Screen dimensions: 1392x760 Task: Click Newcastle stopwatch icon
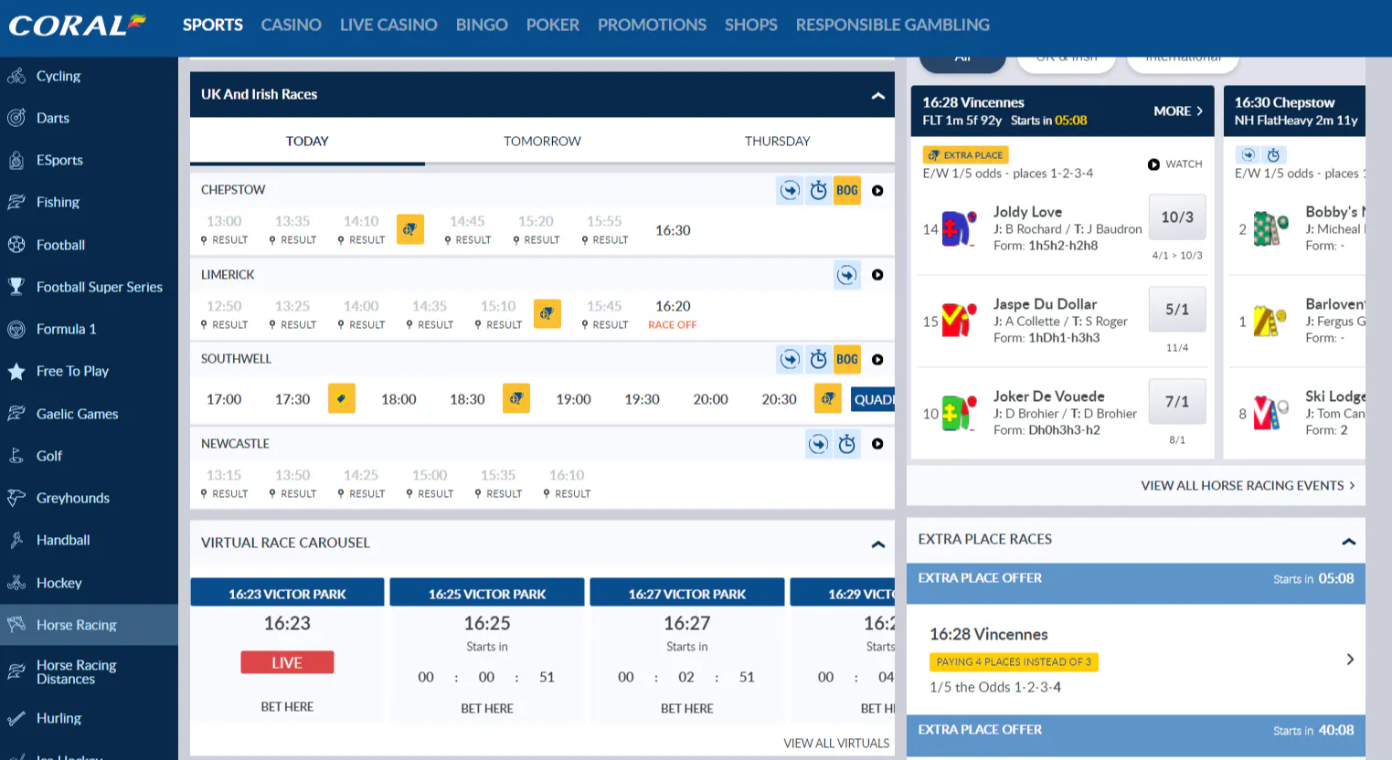(847, 444)
